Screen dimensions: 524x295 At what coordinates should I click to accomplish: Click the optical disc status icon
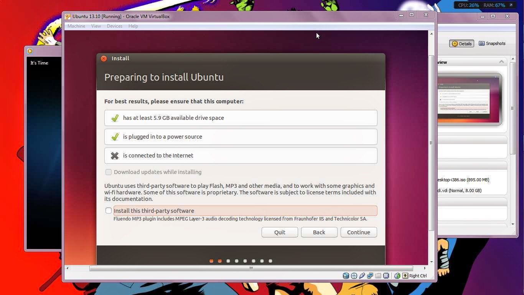354,276
